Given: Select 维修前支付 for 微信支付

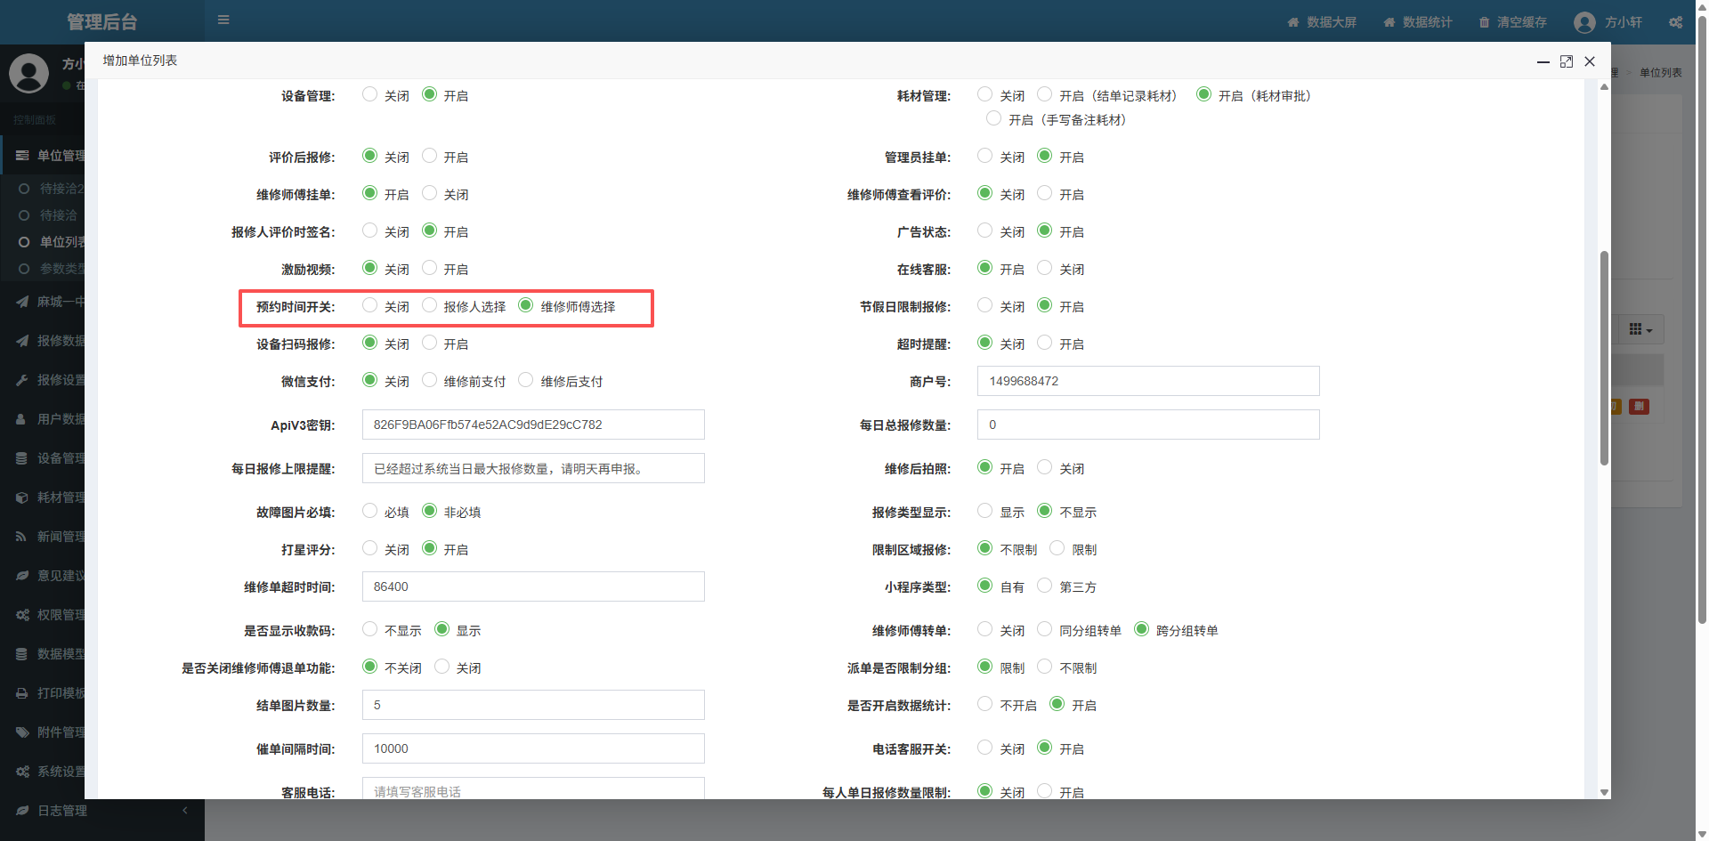Looking at the screenshot, I should click(x=430, y=380).
